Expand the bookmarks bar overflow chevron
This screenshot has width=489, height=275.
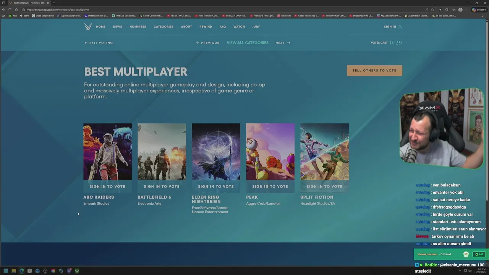(483, 16)
